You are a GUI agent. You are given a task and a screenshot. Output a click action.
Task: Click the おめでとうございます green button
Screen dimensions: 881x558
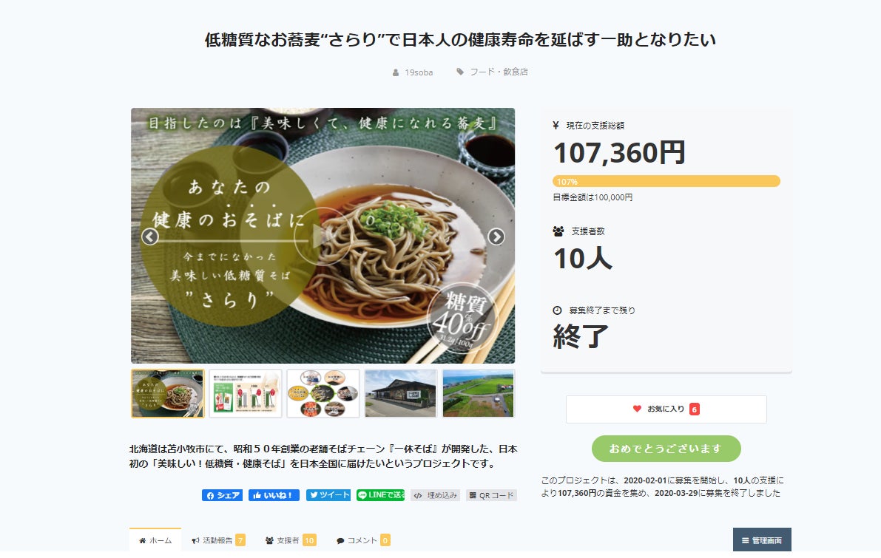pos(666,449)
